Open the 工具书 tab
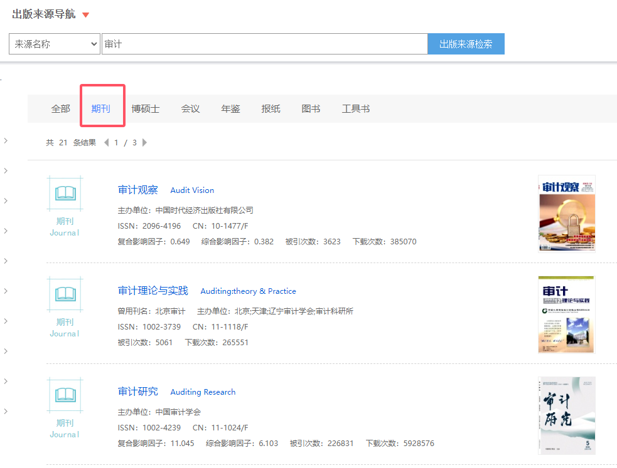The height and width of the screenshot is (468, 617). 356,109
